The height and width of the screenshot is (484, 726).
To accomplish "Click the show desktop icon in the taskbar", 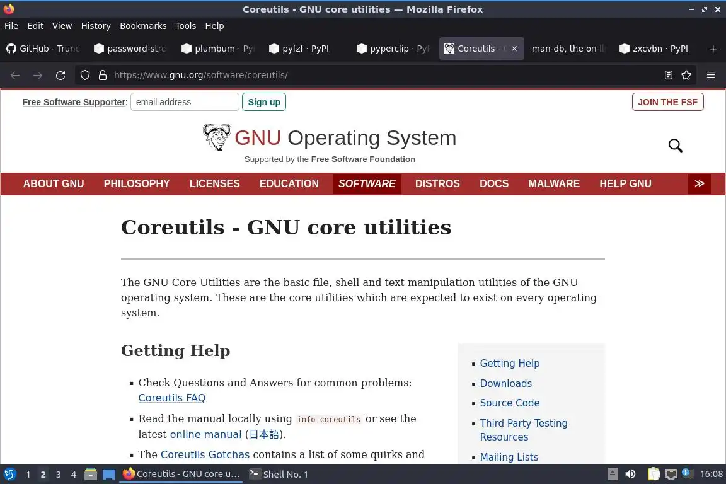I will tap(109, 475).
